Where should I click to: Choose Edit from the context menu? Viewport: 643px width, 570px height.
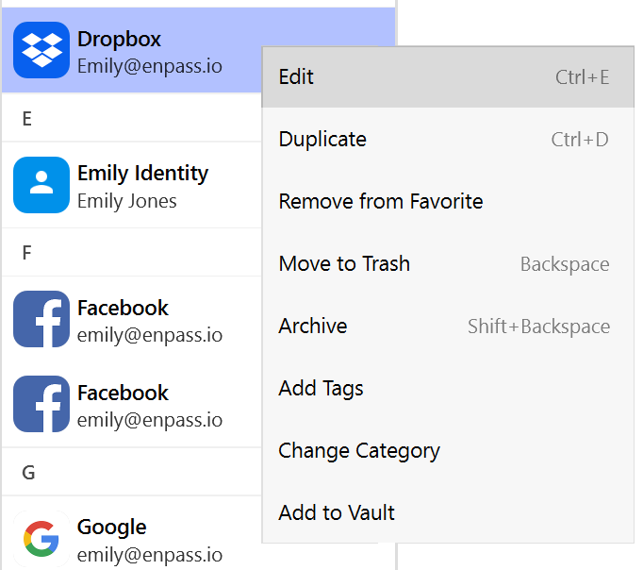[x=448, y=77]
